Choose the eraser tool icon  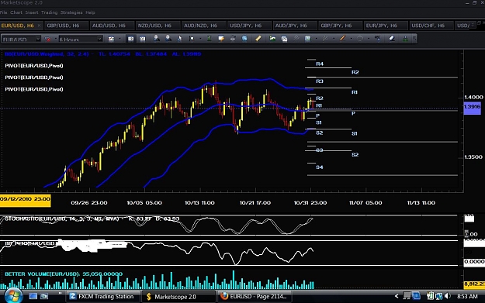point(392,38)
